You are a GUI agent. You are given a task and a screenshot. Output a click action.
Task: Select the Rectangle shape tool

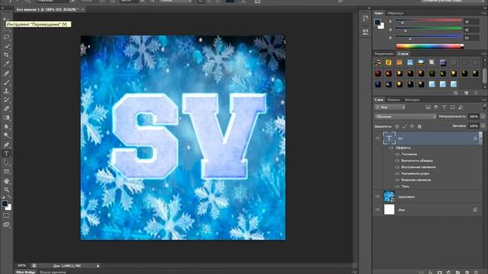tap(6, 171)
